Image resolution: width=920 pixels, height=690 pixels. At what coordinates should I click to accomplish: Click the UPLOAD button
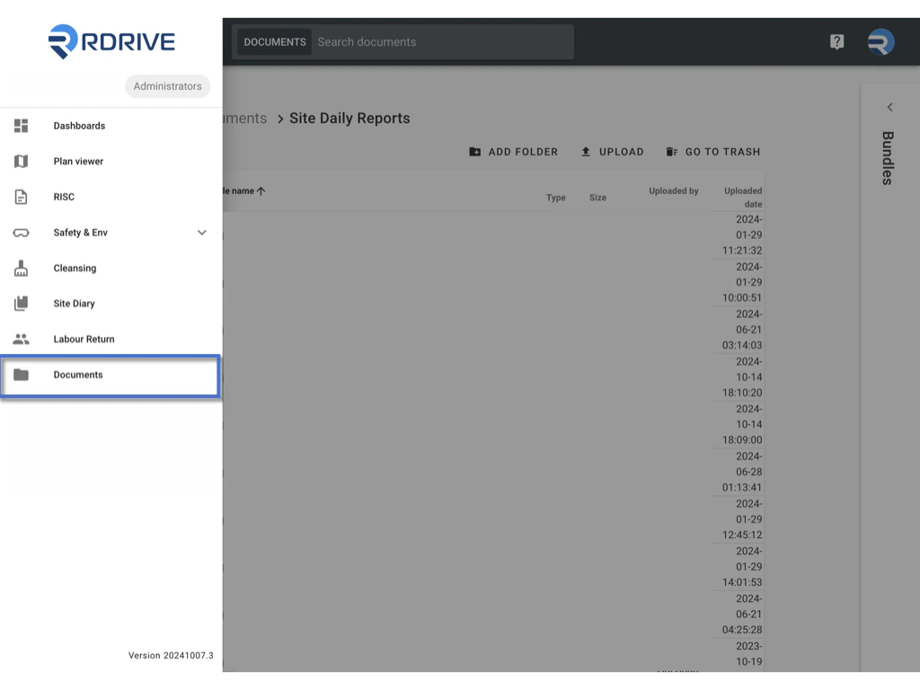tap(613, 151)
